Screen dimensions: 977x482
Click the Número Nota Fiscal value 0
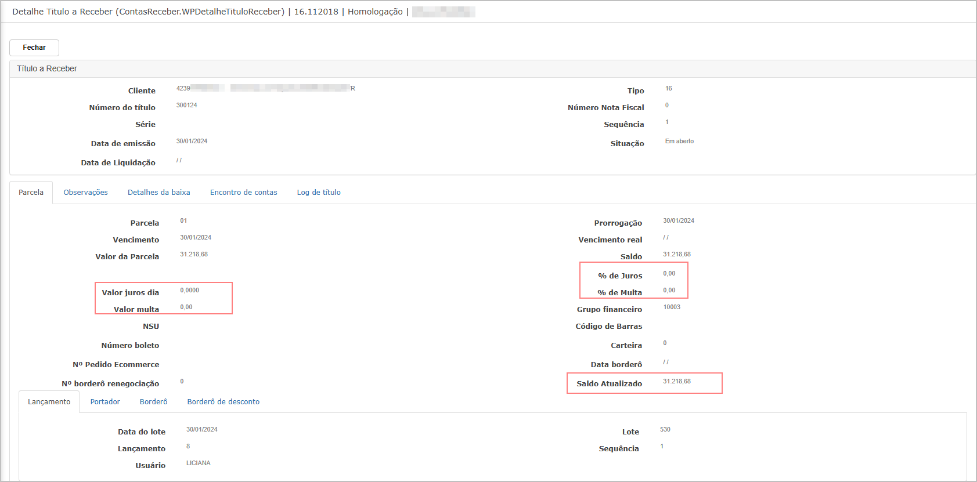(x=667, y=106)
